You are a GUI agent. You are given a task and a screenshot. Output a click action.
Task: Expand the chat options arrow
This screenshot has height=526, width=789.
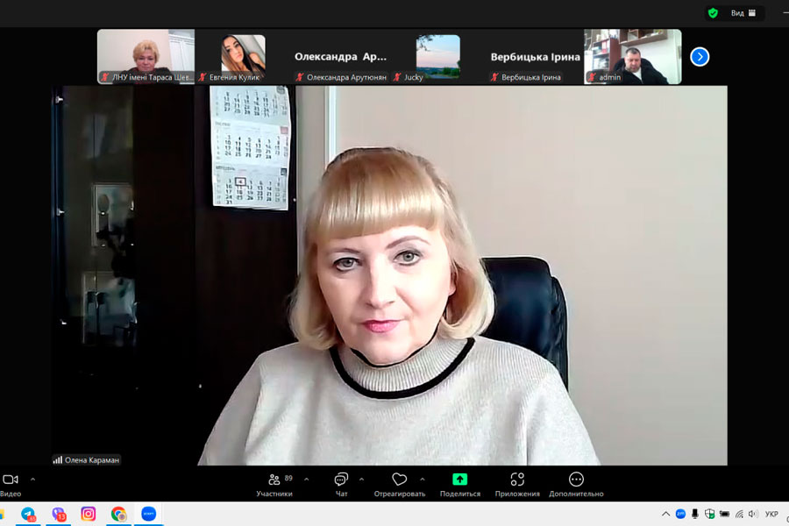click(x=361, y=480)
